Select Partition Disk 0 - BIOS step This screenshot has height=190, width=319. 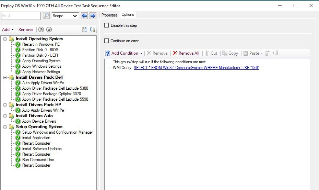point(40,50)
